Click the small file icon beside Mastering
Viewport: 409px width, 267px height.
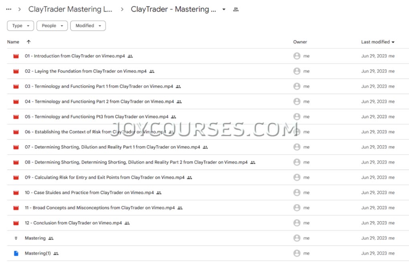coord(16,238)
